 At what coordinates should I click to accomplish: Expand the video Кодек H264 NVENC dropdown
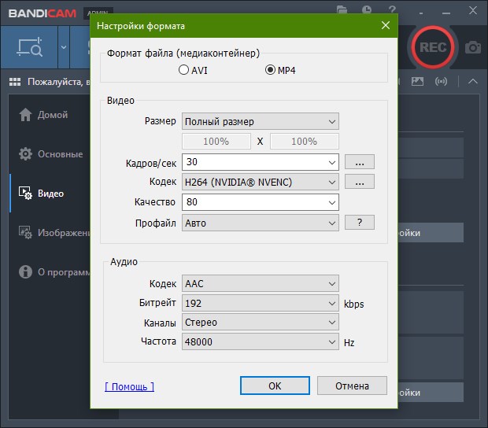(x=261, y=182)
